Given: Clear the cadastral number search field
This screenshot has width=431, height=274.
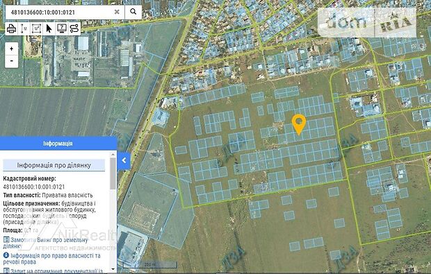Looking at the screenshot, I should pyautogui.click(x=117, y=12).
